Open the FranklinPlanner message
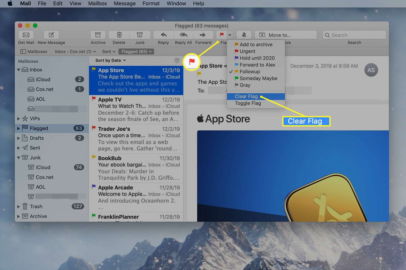 (x=136, y=217)
